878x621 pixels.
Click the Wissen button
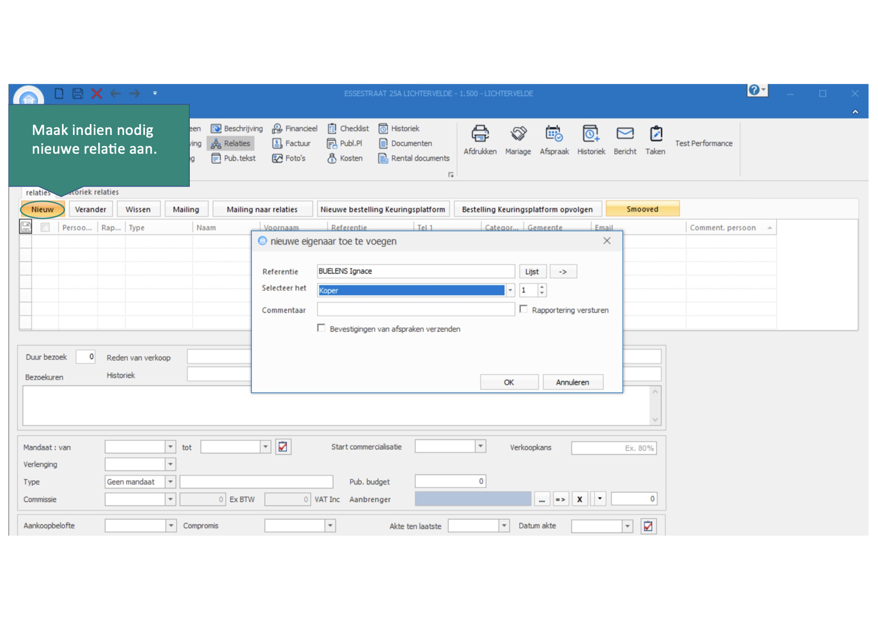[x=138, y=209]
